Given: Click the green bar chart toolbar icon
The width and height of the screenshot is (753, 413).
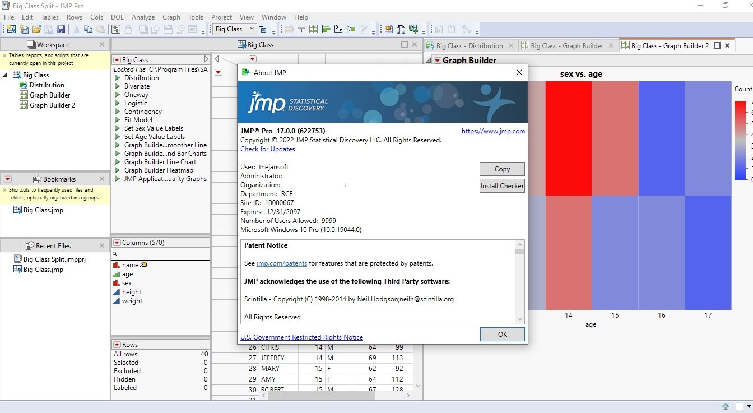Looking at the screenshot, I should point(326,29).
